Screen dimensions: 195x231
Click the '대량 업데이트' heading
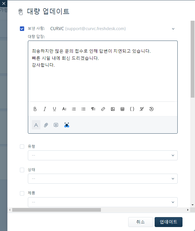[48, 11]
